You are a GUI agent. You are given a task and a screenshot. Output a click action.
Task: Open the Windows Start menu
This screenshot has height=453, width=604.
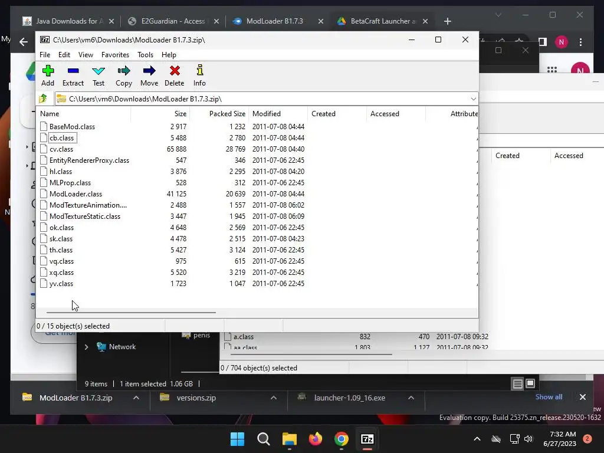click(237, 439)
